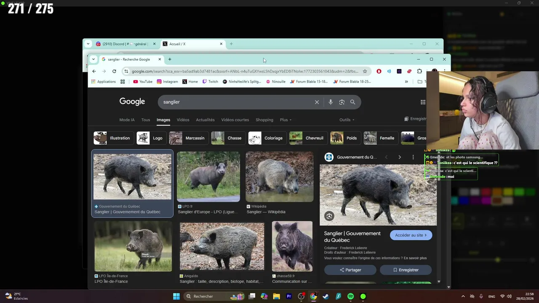Open Steam from the taskbar
Viewport: 539px width, 303px height.
(326, 296)
